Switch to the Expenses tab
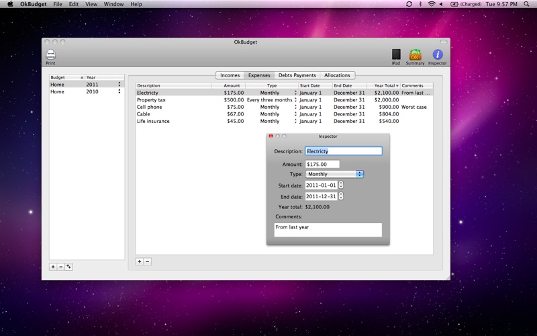Image resolution: width=537 pixels, height=336 pixels. click(259, 75)
